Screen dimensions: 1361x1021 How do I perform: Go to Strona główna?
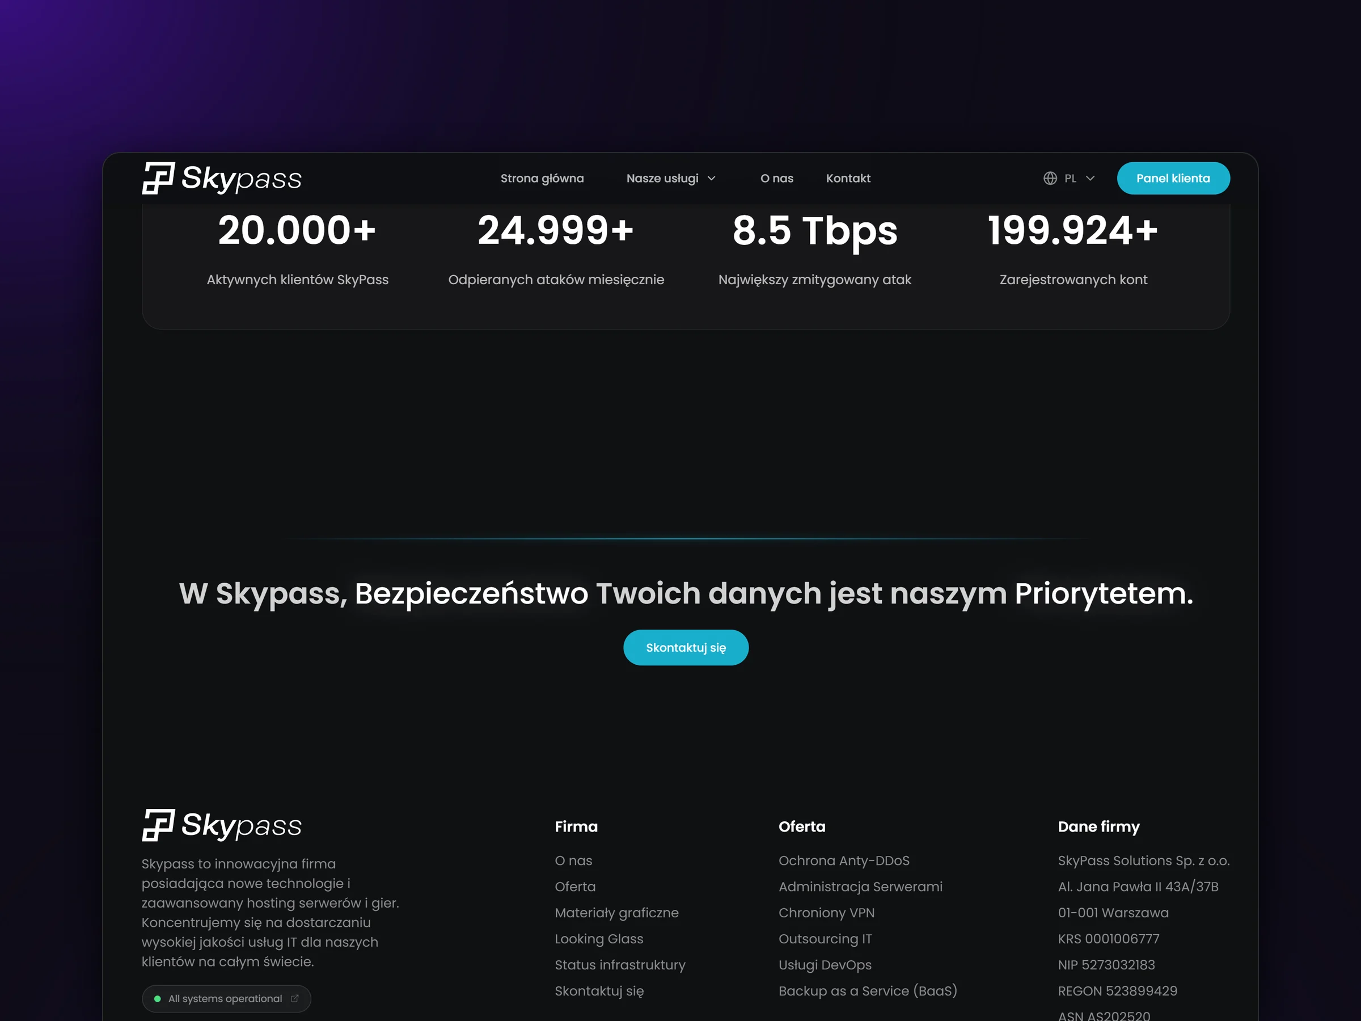click(x=542, y=179)
